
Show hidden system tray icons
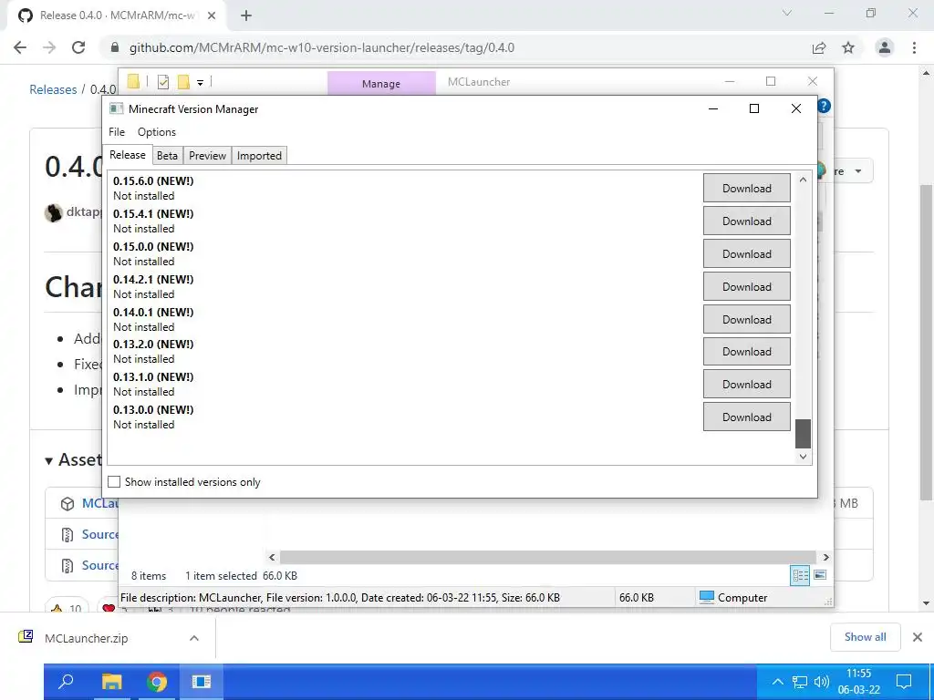coord(777,682)
